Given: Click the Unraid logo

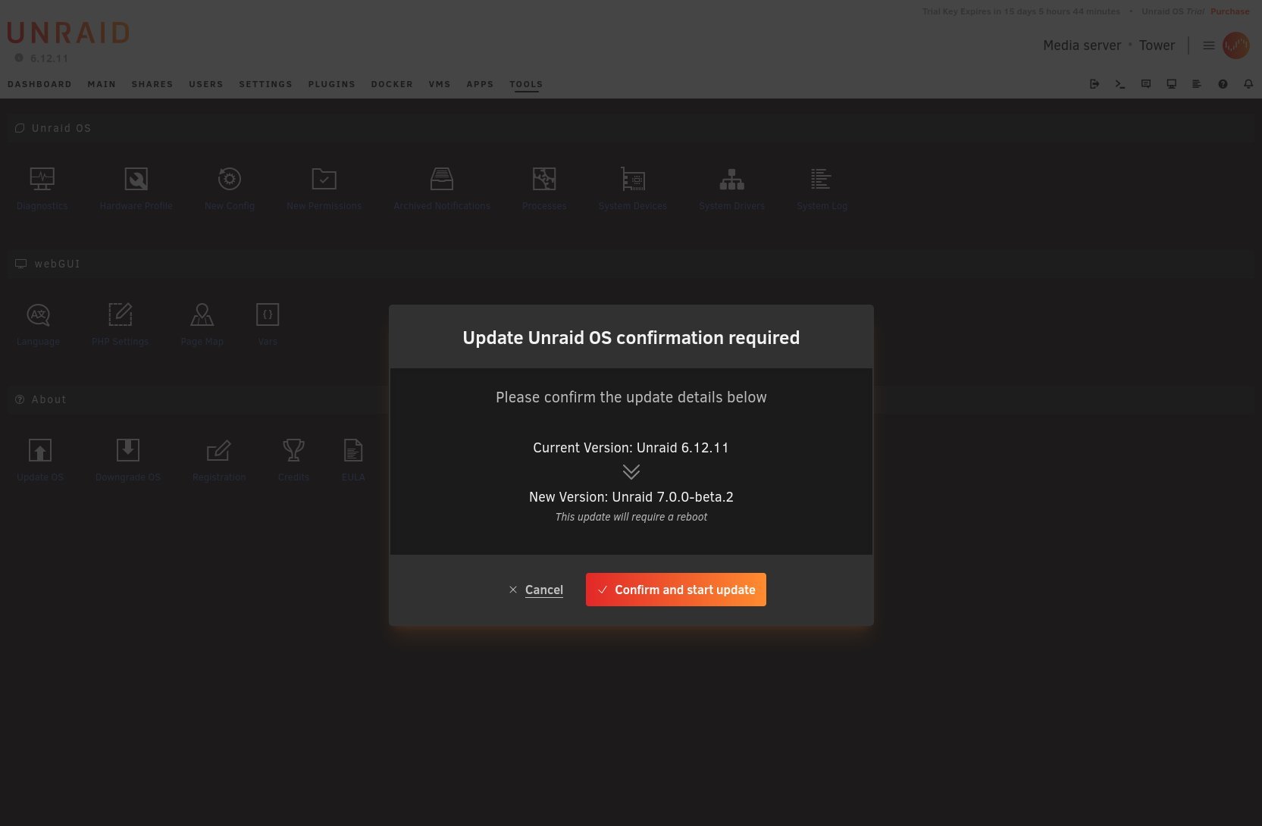Looking at the screenshot, I should coord(68,33).
